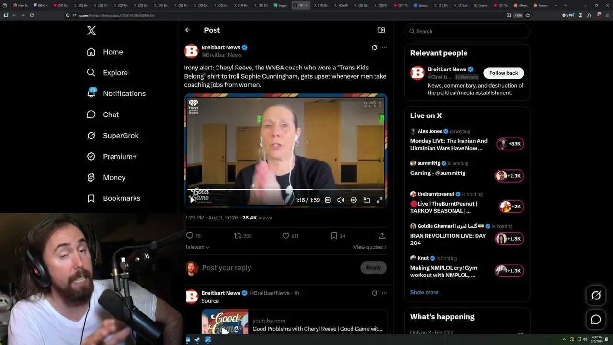The image size is (613, 345).
Task: Toggle picture-in-picture for the video
Action: tap(366, 200)
